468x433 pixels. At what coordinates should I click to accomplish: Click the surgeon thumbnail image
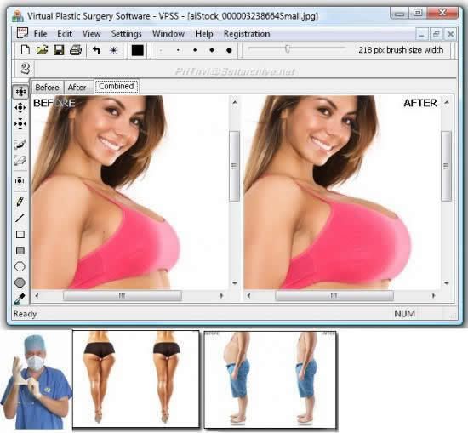click(x=36, y=382)
